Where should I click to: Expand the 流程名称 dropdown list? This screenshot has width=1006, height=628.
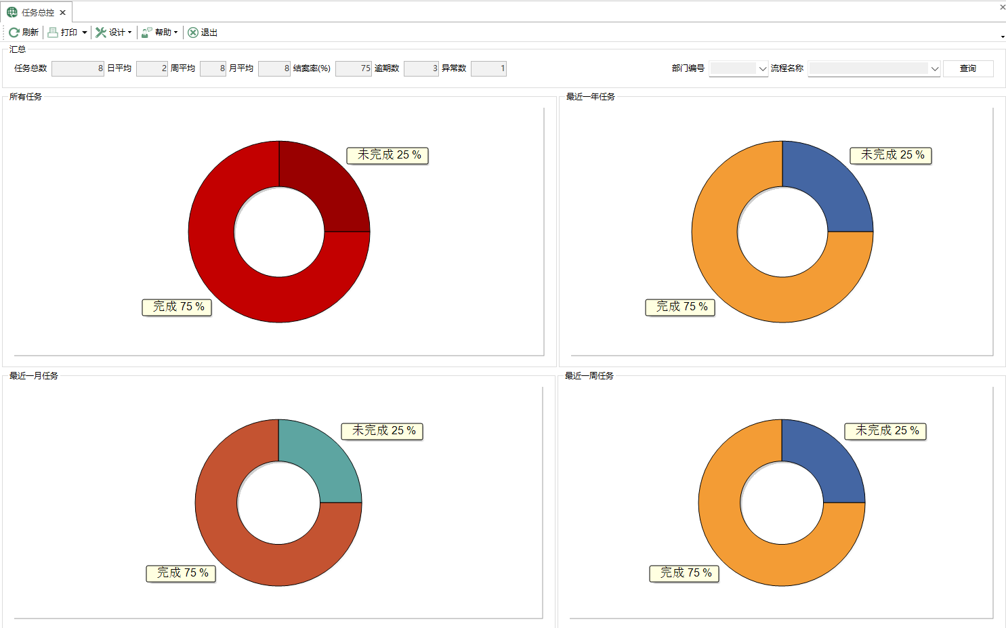coord(934,68)
